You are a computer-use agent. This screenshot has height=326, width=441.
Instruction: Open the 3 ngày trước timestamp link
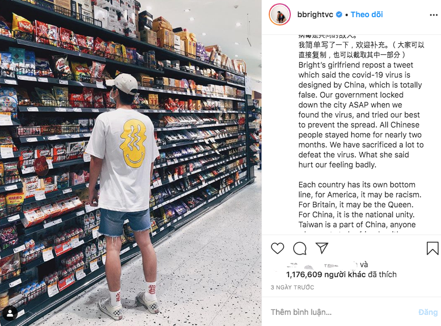pyautogui.click(x=292, y=287)
